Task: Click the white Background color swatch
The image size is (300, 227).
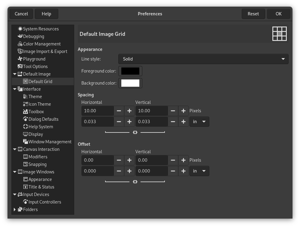Action: (x=130, y=83)
